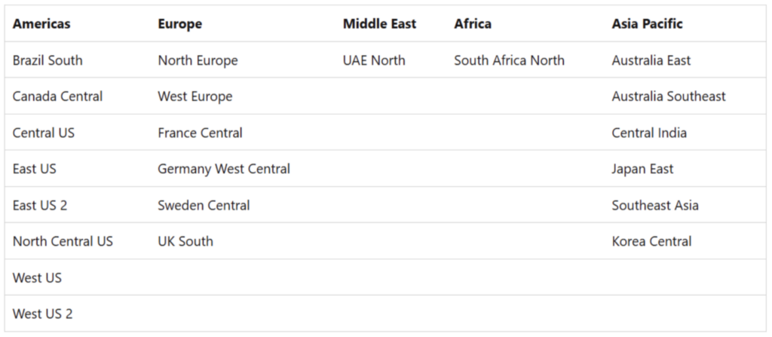Image resolution: width=772 pixels, height=337 pixels.
Task: Click the North Central US entry
Action: tap(63, 241)
